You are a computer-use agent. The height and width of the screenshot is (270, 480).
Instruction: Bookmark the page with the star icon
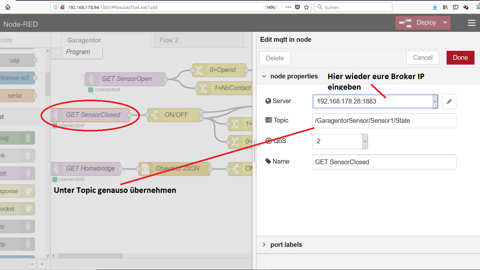pos(306,7)
